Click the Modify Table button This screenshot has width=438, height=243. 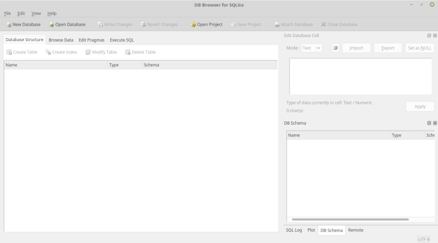[x=101, y=52]
